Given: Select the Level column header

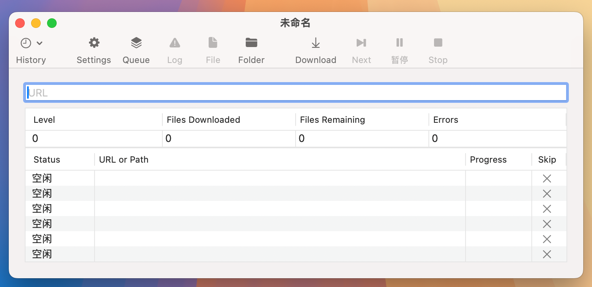Looking at the screenshot, I should 44,120.
